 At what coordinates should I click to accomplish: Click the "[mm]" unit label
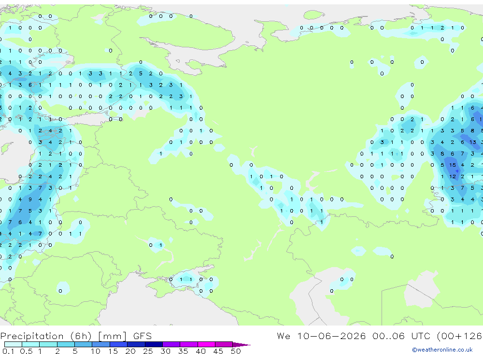[112, 336]
